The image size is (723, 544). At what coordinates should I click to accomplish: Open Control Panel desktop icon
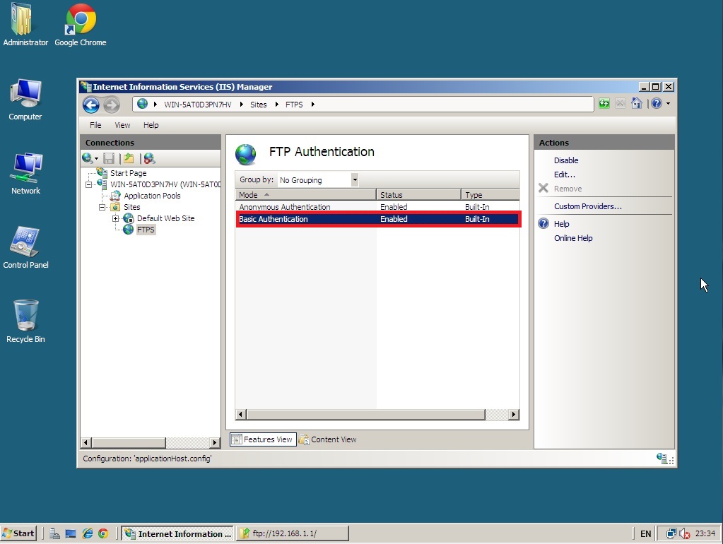coord(25,247)
